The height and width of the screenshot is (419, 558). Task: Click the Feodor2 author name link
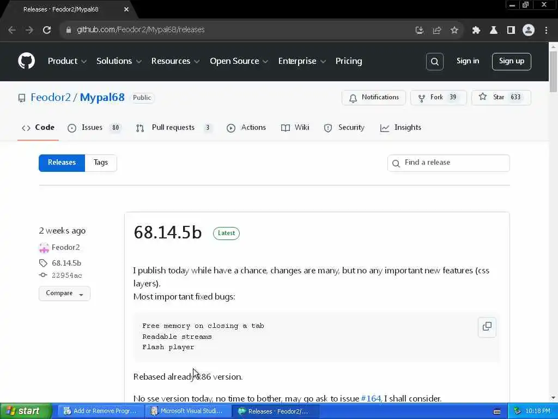coord(65,247)
